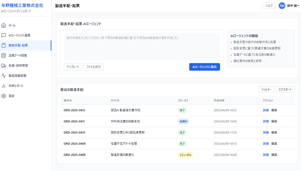Focus the 指示内容 instruction text area
301x171 pixels.
(x=142, y=47)
